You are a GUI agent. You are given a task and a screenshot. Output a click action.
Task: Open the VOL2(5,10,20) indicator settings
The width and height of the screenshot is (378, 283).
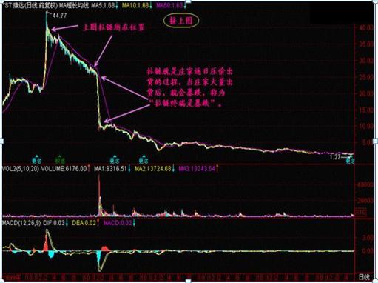[21, 169]
